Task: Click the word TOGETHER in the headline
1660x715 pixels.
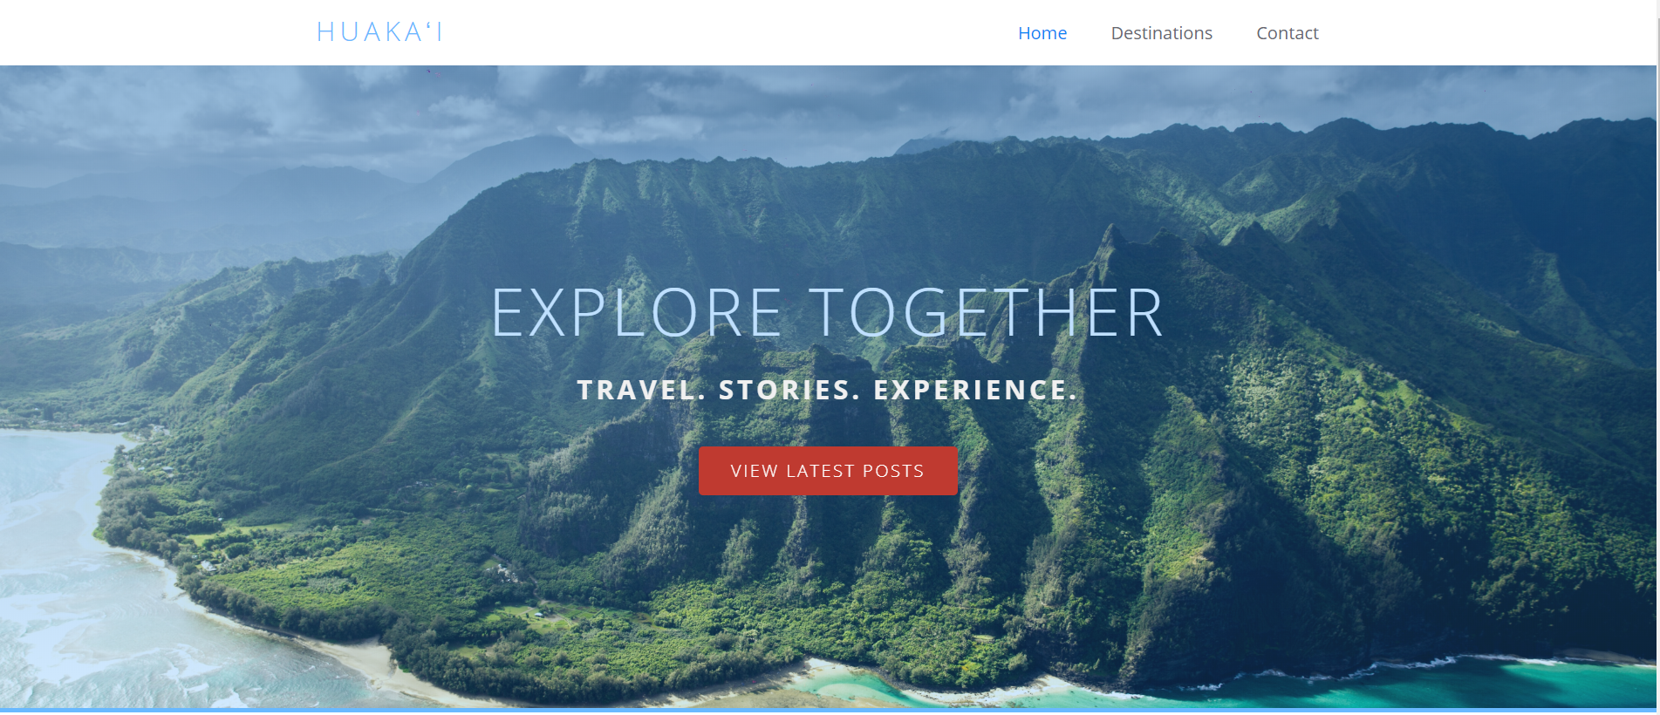Action: click(987, 313)
